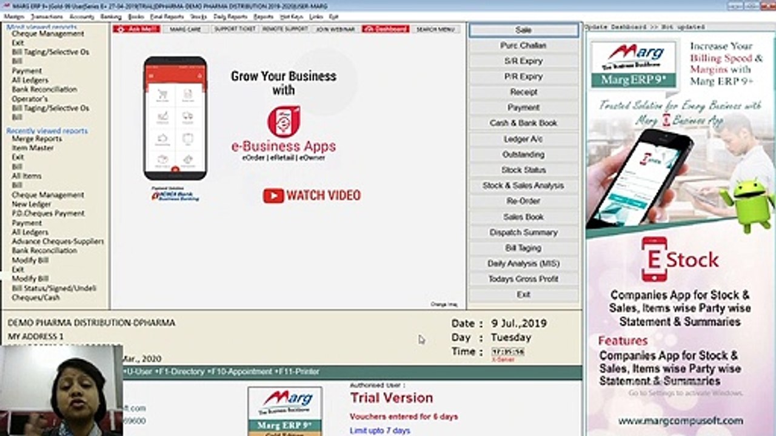Open P/R Expiry
This screenshot has width=776, height=436.
coord(524,77)
